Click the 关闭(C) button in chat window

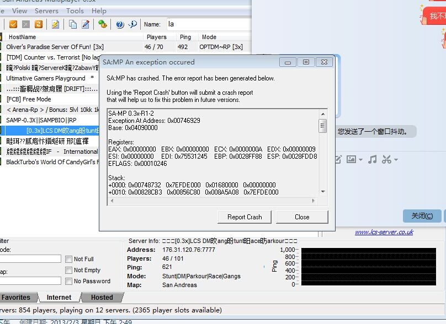tap(422, 216)
